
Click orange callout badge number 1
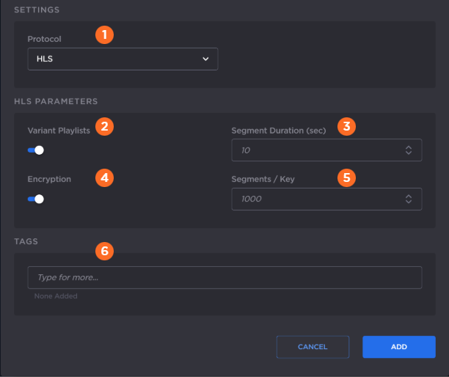pos(105,34)
